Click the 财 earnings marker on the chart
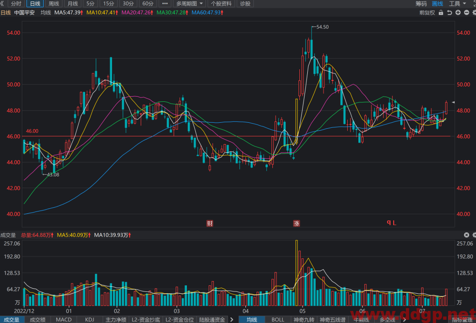The image size is (476, 323). point(210,224)
